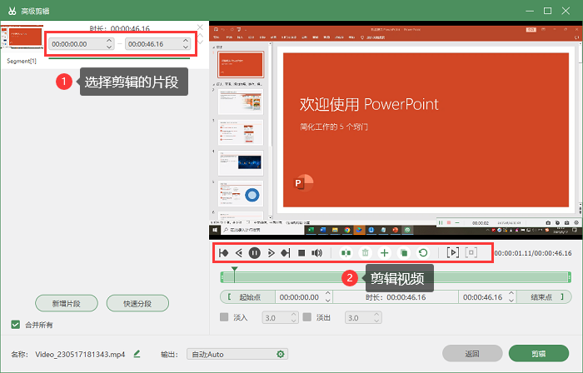Maximize the 高级剪辑 window
This screenshot has width=583, height=373.
[548, 11]
